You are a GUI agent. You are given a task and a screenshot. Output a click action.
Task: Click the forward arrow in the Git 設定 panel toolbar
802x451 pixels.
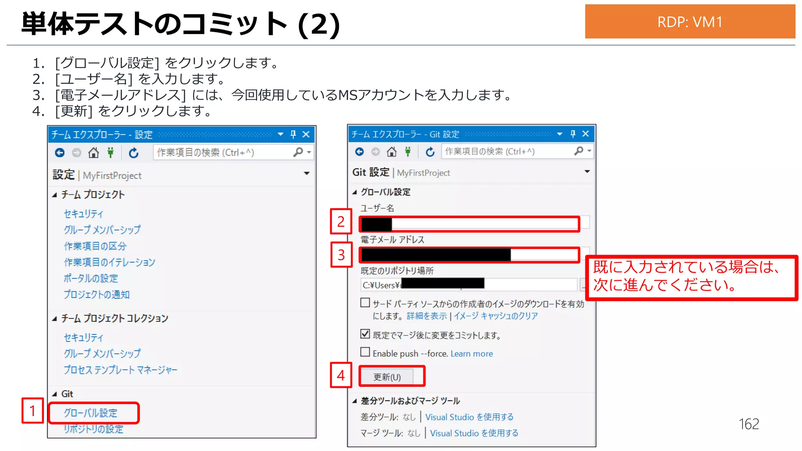pos(376,152)
